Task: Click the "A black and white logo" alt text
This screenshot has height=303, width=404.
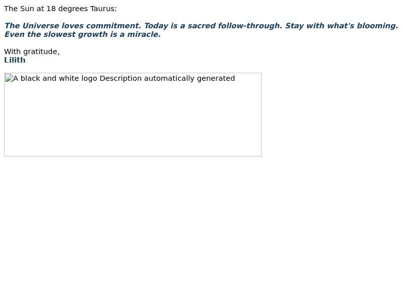Action: pos(55,78)
